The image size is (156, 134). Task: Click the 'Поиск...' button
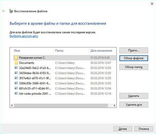(x=134, y=50)
